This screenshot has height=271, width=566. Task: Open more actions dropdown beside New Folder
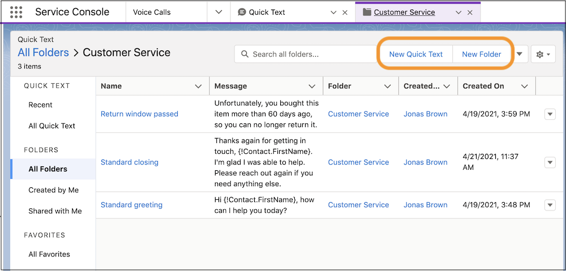tap(520, 54)
